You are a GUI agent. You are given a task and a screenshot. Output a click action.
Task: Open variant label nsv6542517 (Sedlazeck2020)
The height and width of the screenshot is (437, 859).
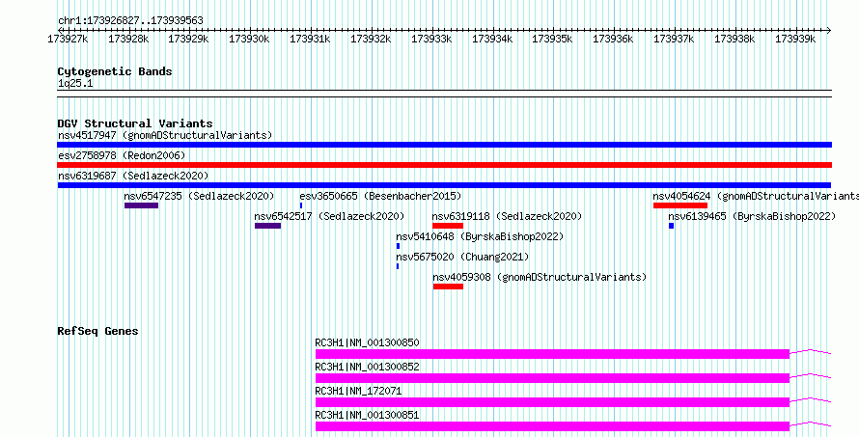click(330, 216)
